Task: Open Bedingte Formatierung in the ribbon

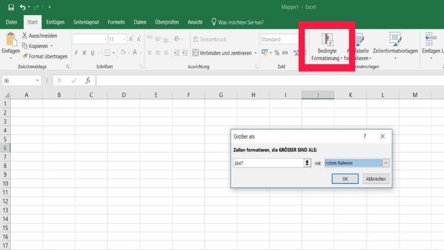Action: click(327, 47)
